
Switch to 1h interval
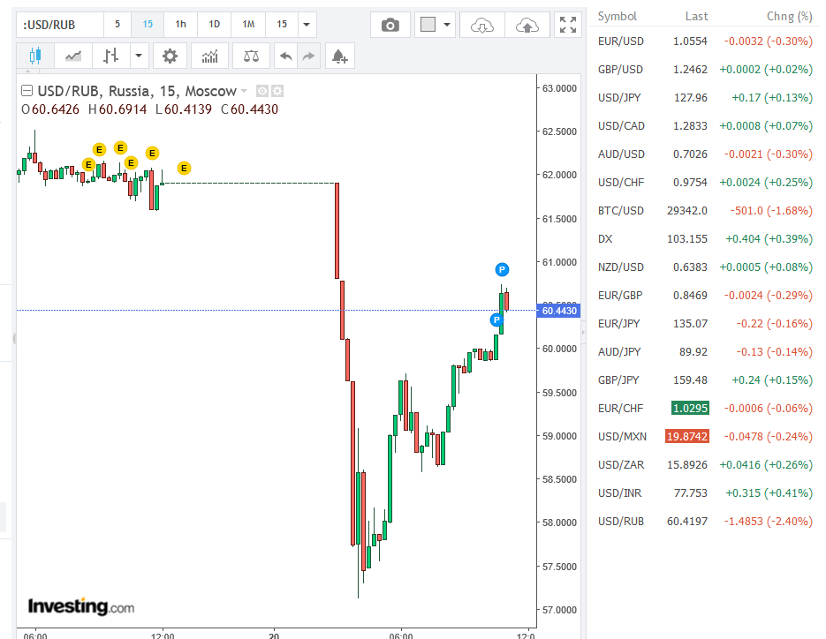pos(181,24)
